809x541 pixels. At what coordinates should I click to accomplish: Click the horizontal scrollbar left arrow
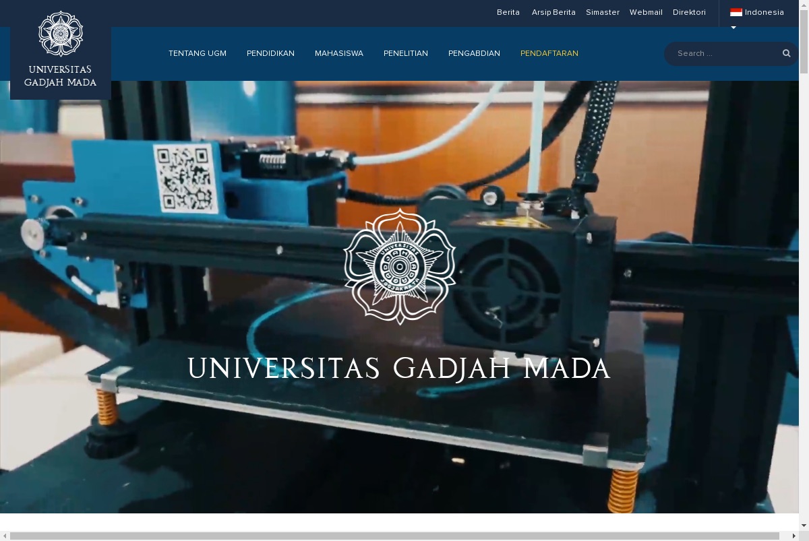pos(5,536)
